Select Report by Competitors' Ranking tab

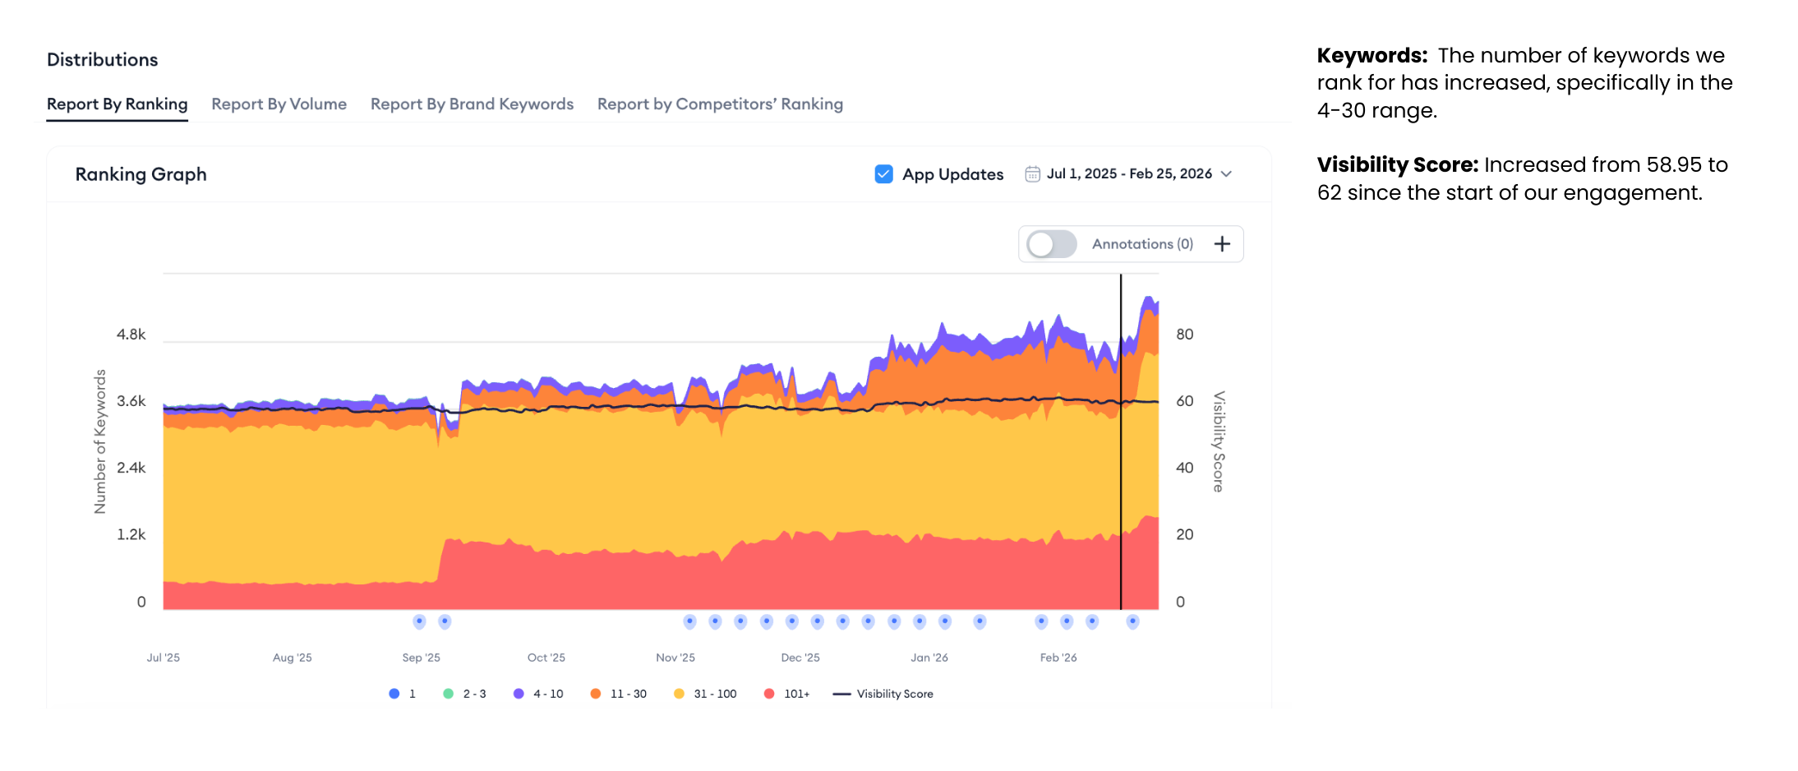[x=720, y=104]
